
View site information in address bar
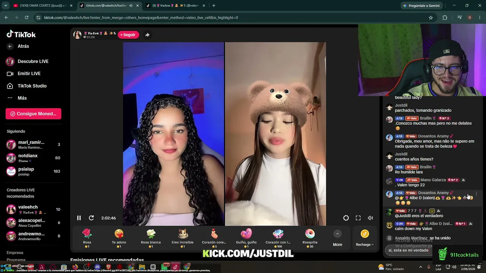click(x=38, y=17)
